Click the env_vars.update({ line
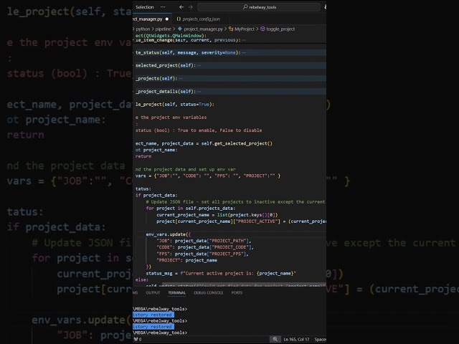 click(x=169, y=234)
